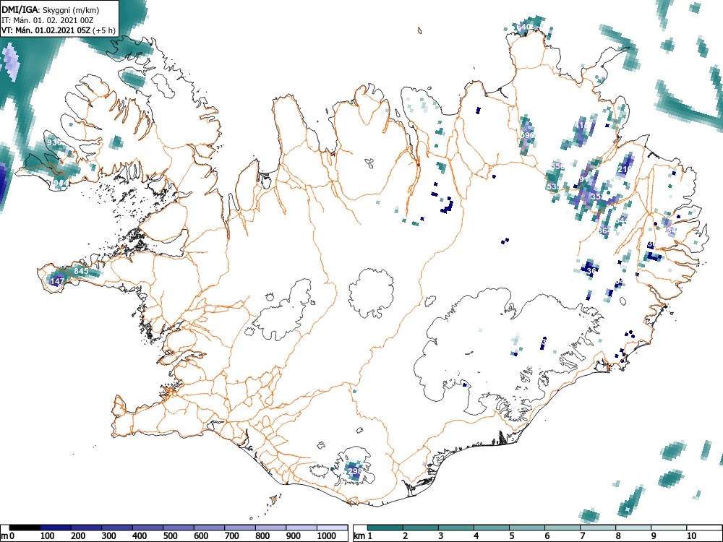Select the 400–500 m purple legend segment
This screenshot has width=723, height=542.
(x=147, y=528)
